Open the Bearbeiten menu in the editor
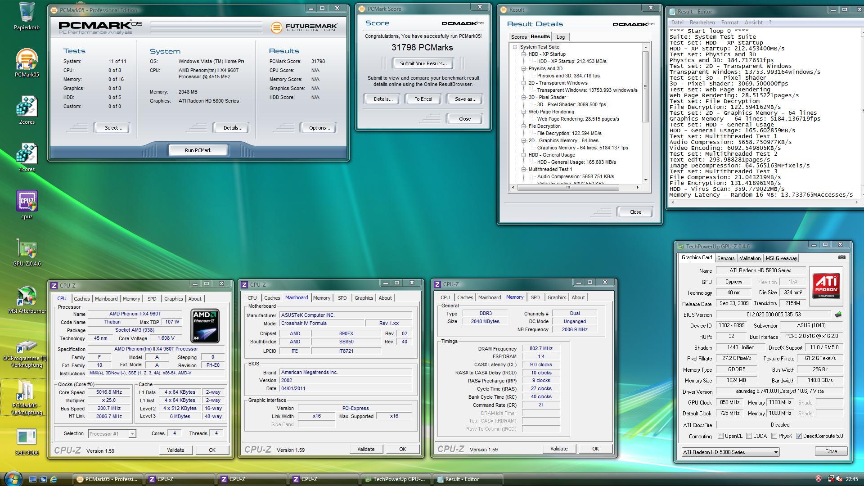The image size is (864, 486). pos(702,22)
